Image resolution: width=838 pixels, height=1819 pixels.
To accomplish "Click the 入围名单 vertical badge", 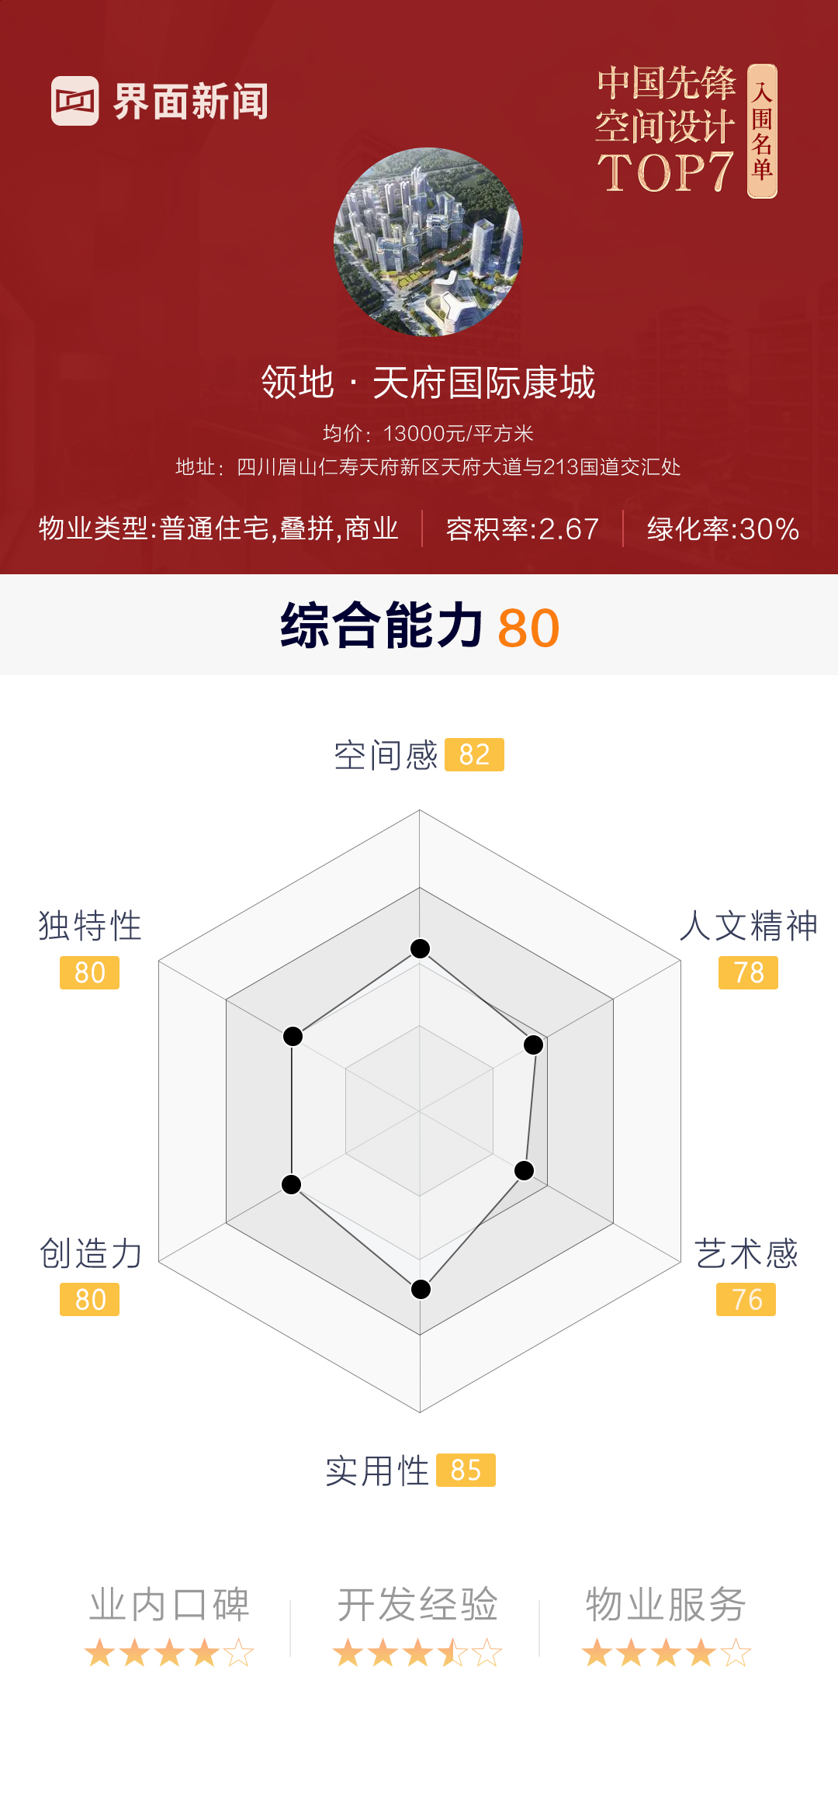I will point(762,131).
